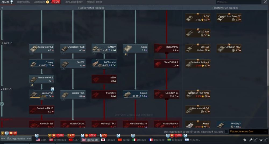Expand the Исследования panel
Image resolution: width=269 pixels, height=144 pixels.
click(16, 139)
